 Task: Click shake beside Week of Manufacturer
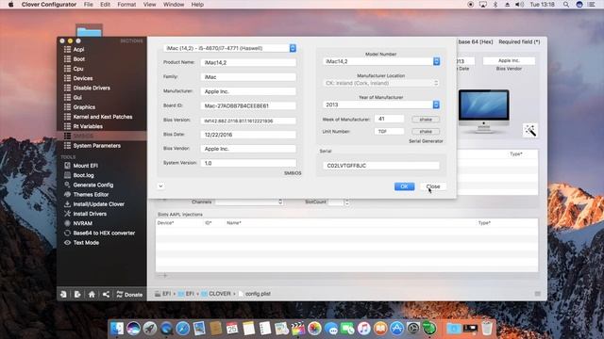pos(426,120)
